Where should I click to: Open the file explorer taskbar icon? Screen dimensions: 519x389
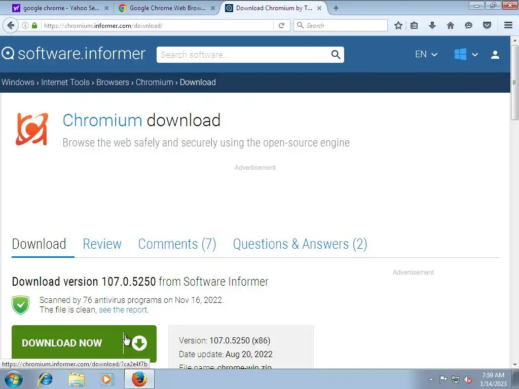77,379
